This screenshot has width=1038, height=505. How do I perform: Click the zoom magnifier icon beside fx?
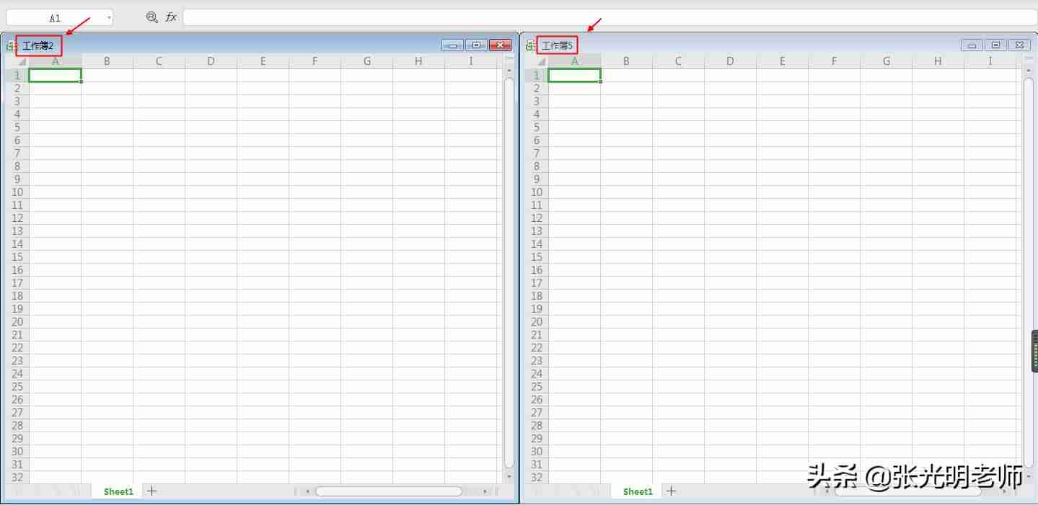click(x=152, y=17)
